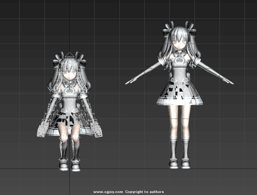Click the T-pose model's left shoe
Screen dimensions: 257x195
point(174,164)
